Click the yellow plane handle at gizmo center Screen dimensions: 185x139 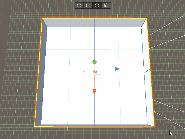[x=97, y=70]
